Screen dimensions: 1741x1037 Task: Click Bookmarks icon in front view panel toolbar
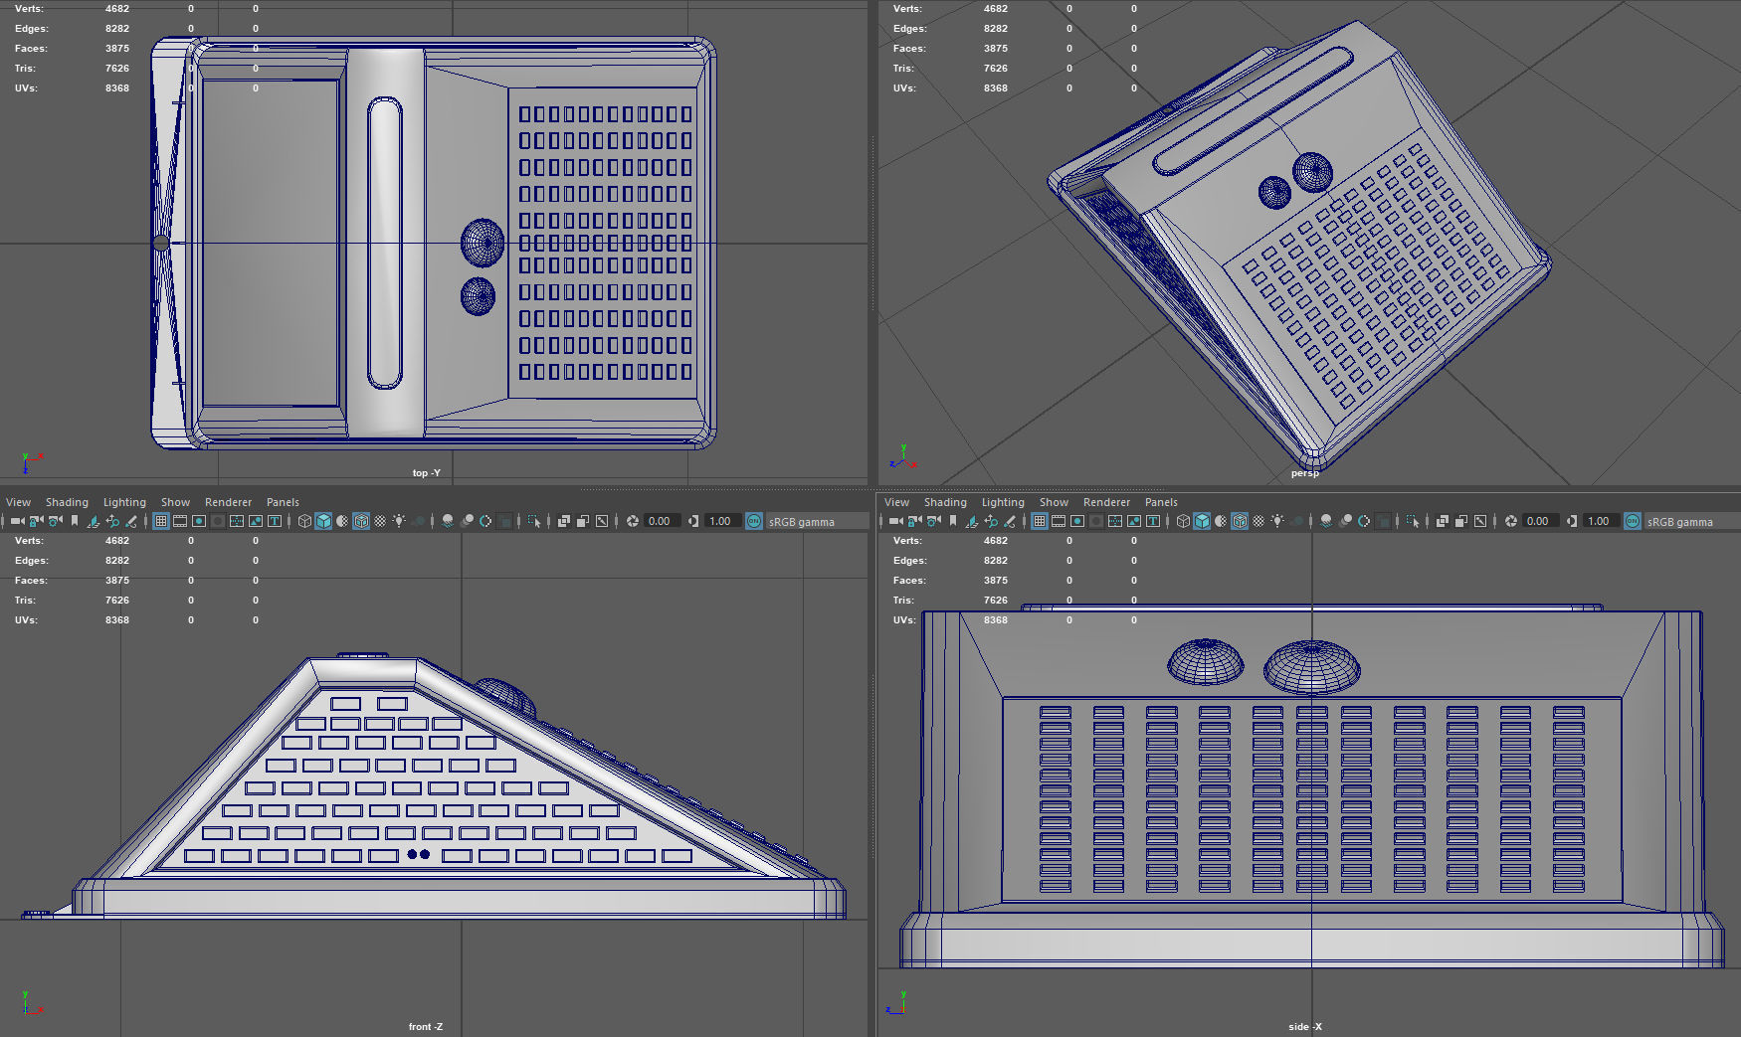click(x=74, y=521)
